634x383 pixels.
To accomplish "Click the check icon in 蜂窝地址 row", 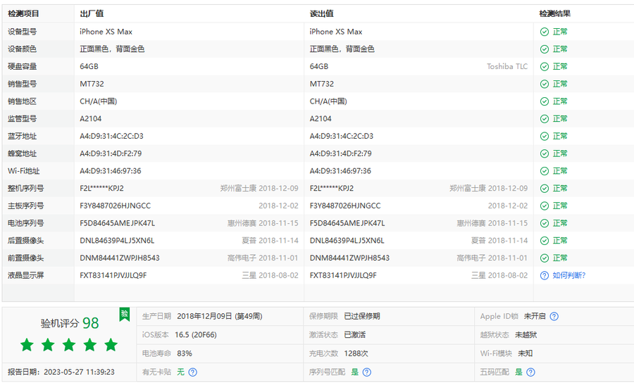I will pos(545,153).
